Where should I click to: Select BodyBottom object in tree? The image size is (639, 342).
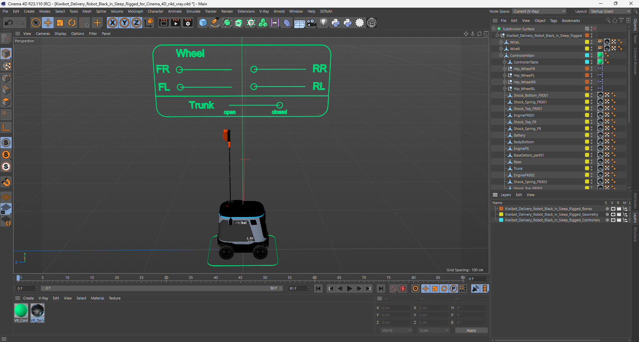523,142
